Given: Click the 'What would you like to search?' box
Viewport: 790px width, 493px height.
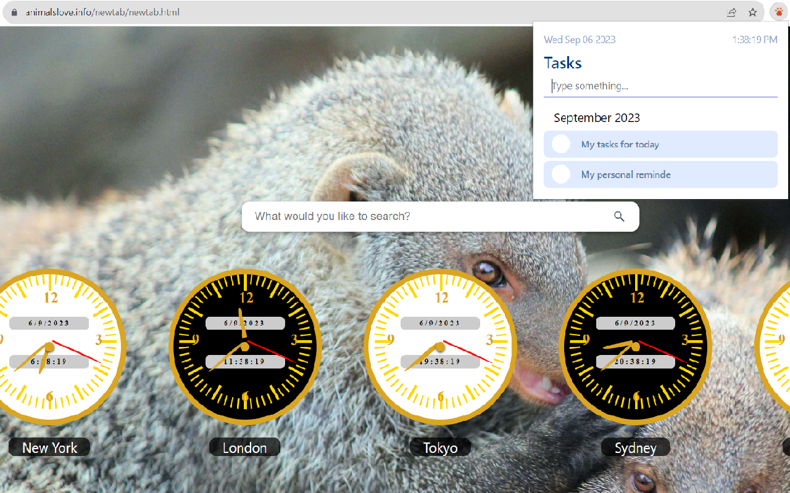Looking at the screenshot, I should [x=440, y=216].
